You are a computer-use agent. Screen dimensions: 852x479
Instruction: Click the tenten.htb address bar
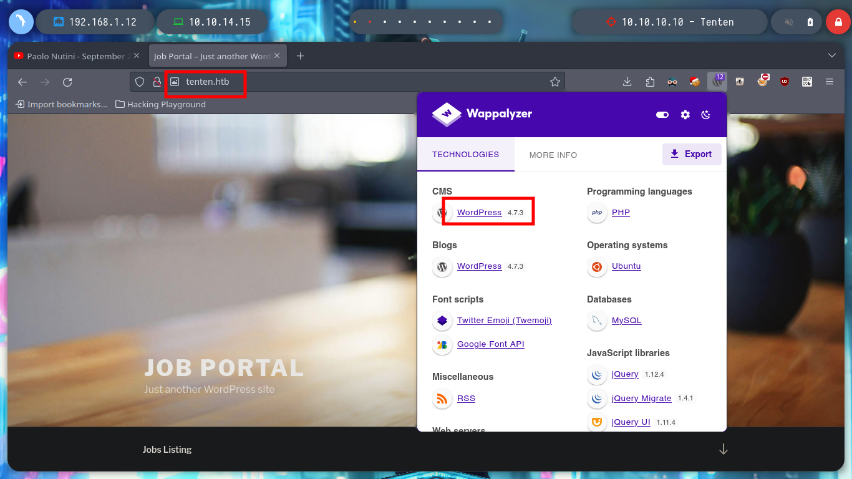(347, 82)
